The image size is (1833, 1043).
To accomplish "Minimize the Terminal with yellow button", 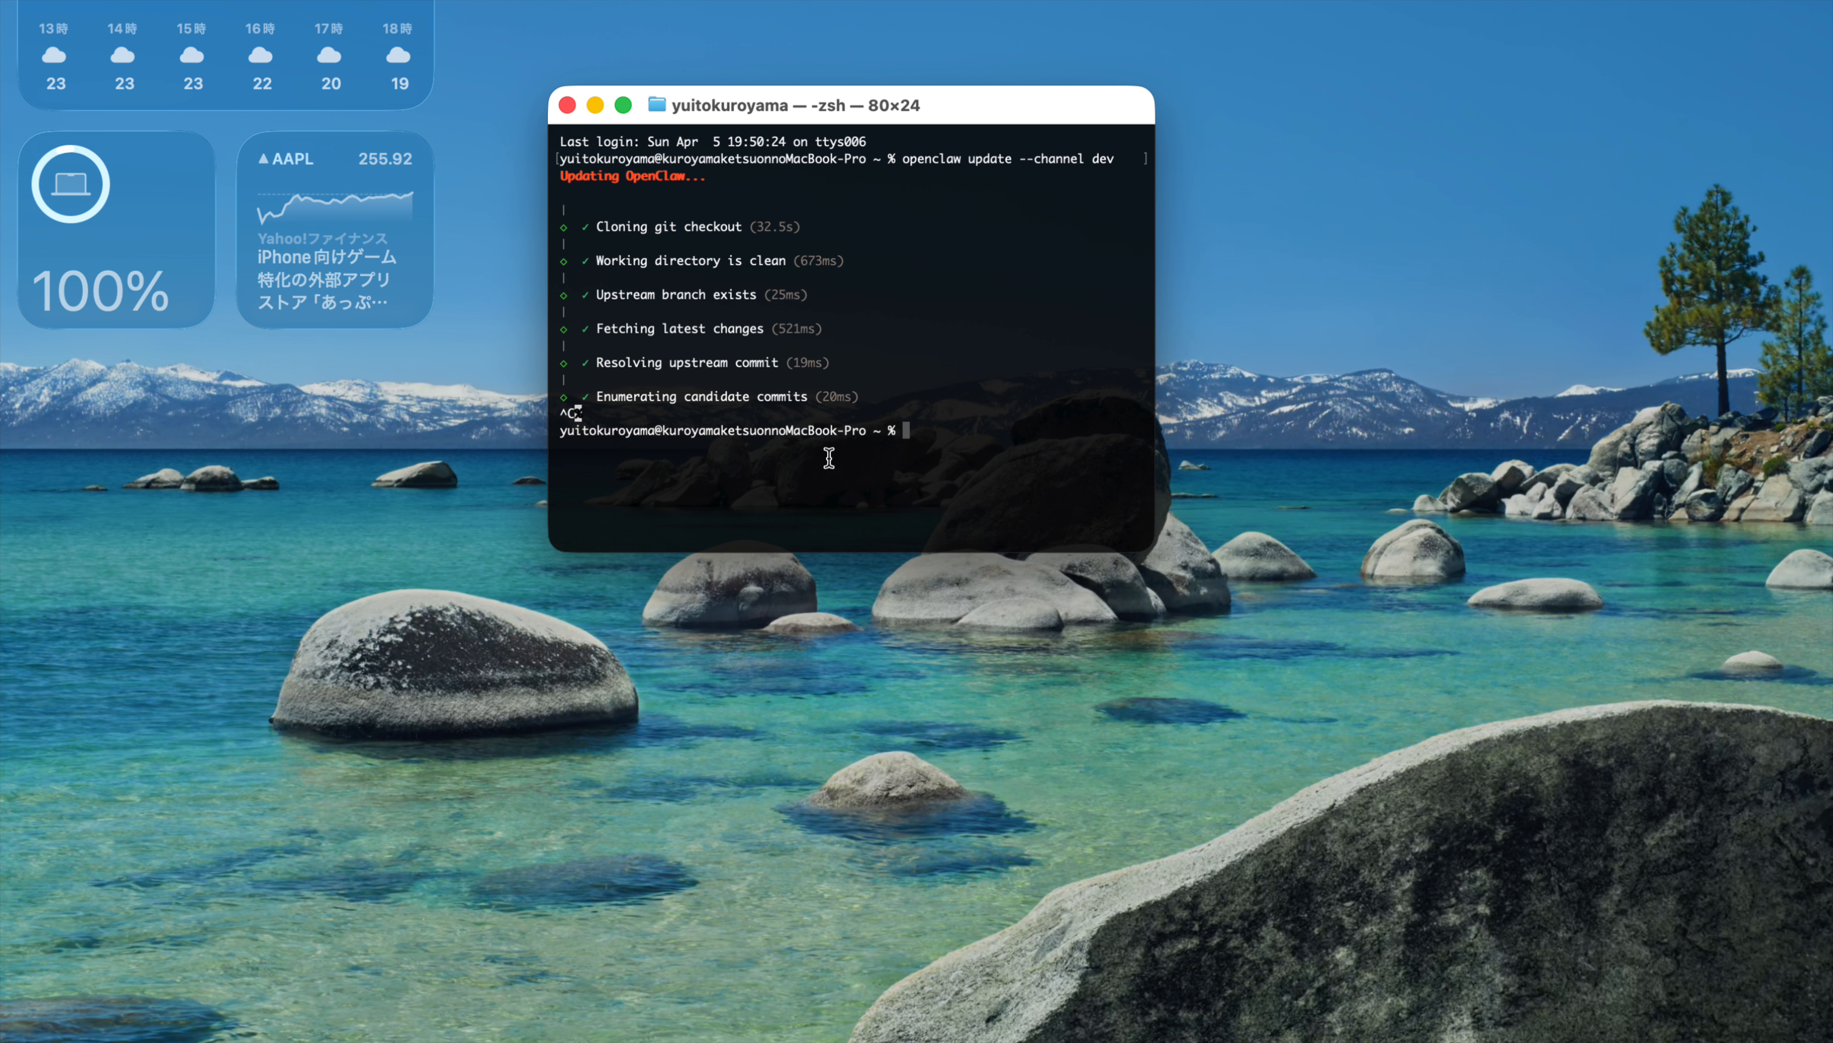I will click(x=595, y=105).
